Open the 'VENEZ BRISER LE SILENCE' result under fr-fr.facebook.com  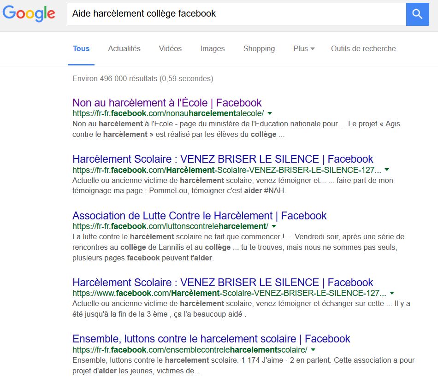click(x=223, y=159)
